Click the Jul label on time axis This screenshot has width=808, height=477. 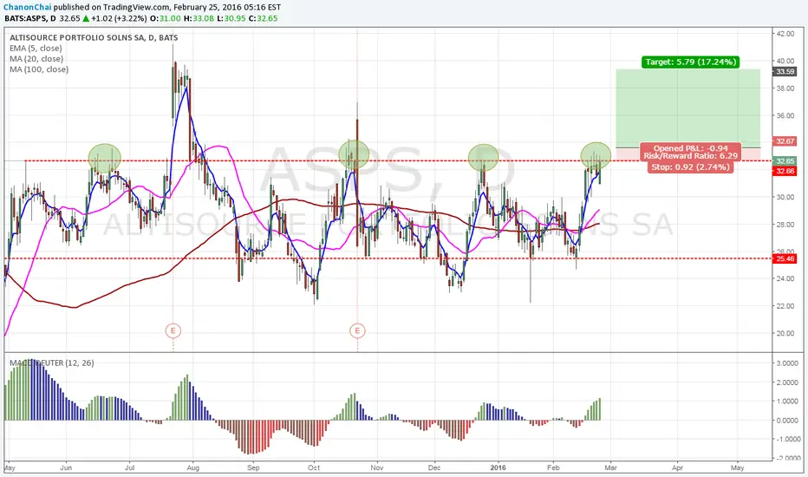[x=129, y=467]
